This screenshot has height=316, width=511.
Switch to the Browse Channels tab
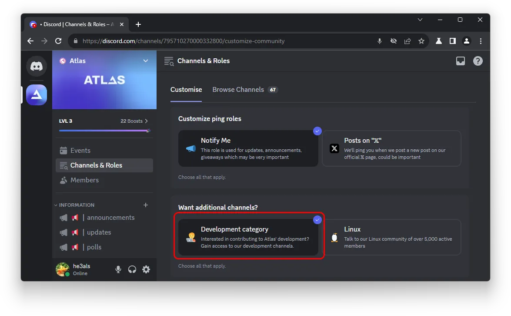pos(238,89)
